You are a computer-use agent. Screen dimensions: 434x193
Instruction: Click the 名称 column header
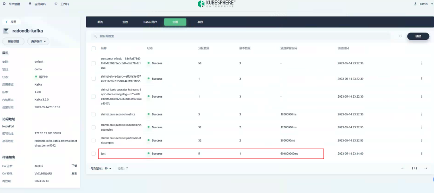[x=104, y=48]
